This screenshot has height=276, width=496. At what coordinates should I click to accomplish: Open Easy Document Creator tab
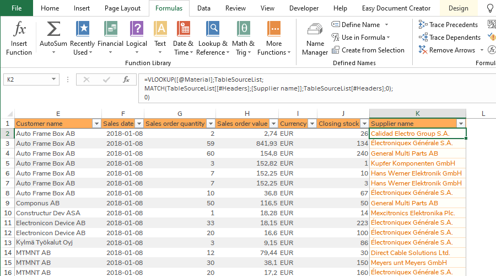point(396,8)
